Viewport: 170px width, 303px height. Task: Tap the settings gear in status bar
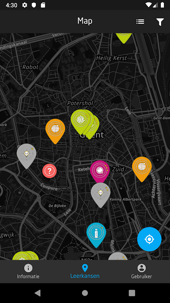pos(25,5)
